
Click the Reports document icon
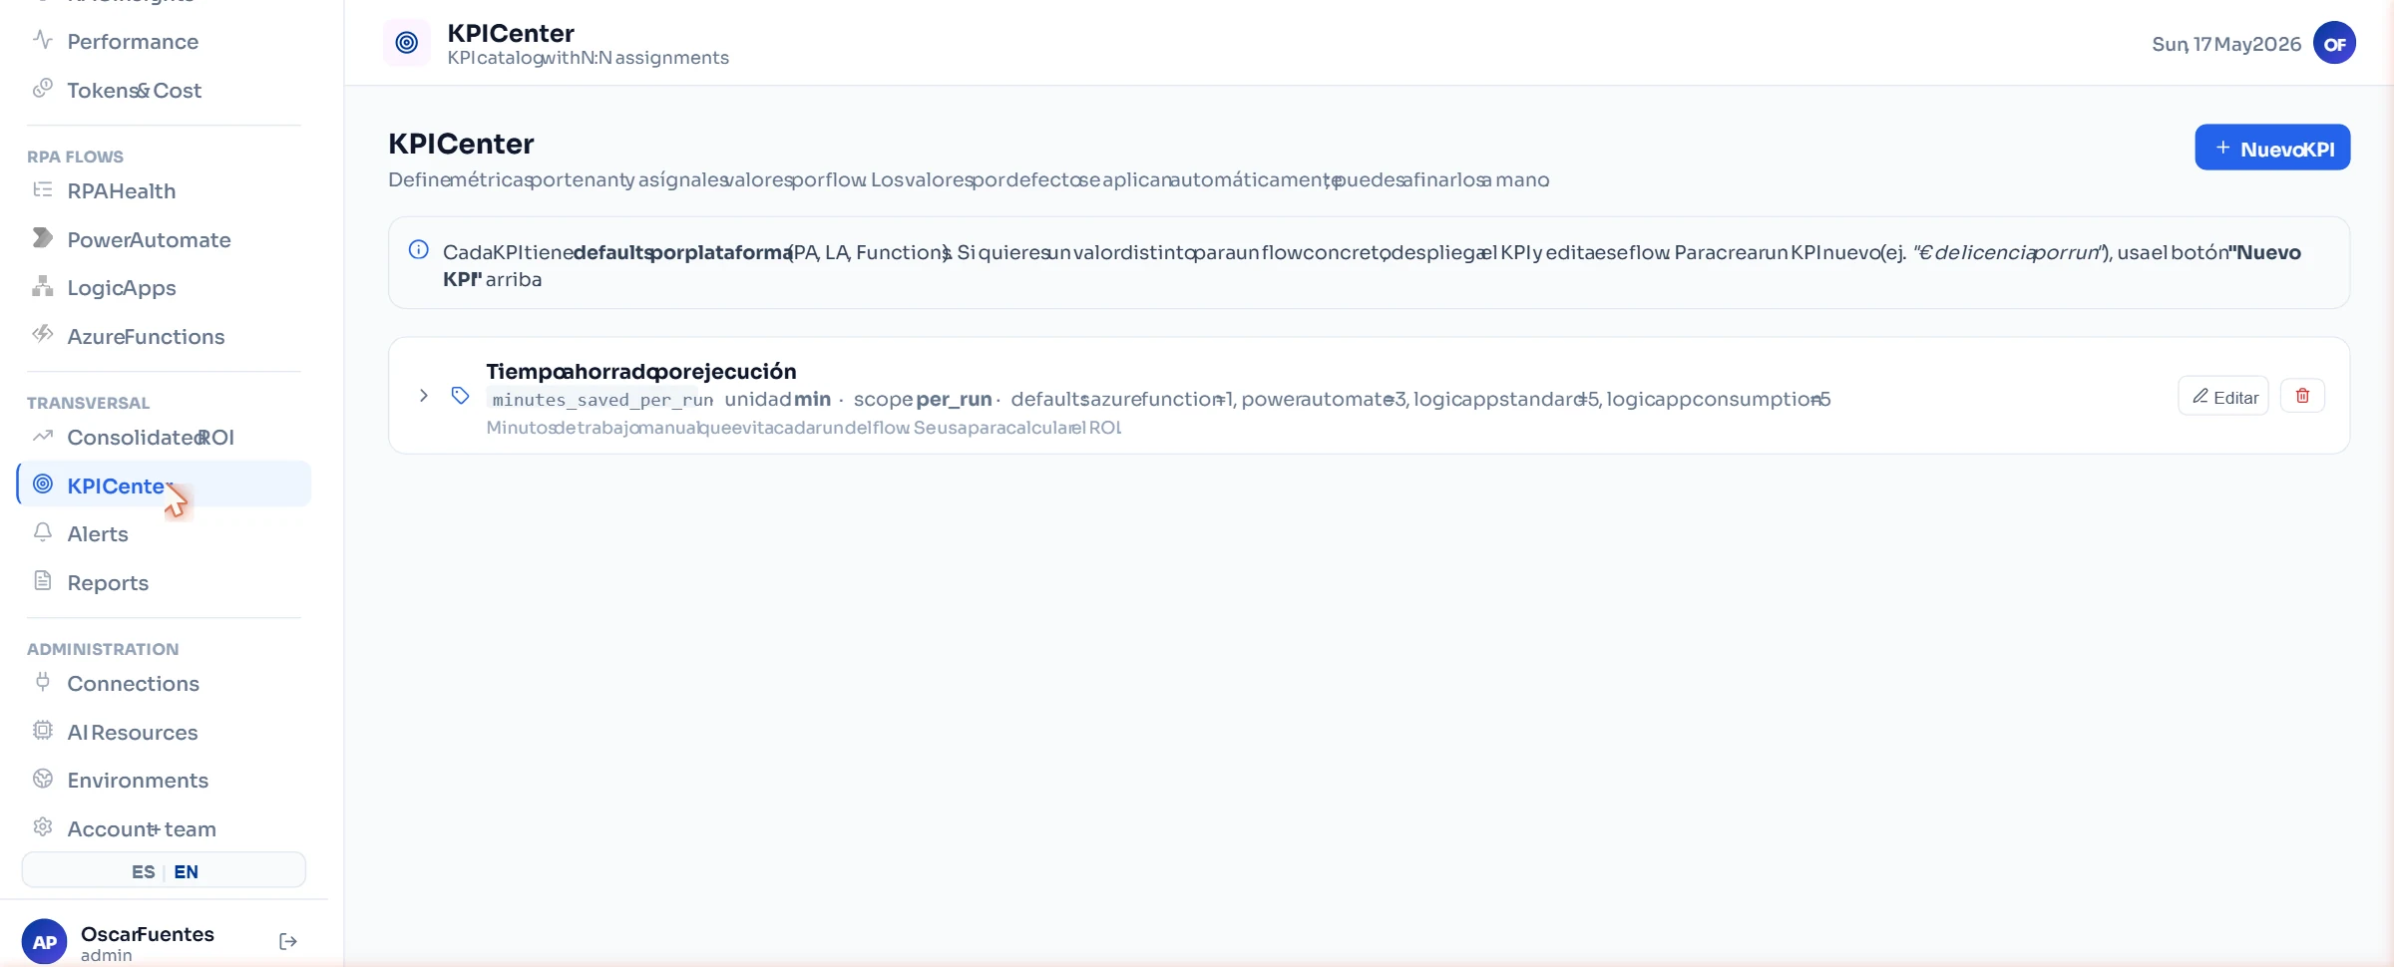pyautogui.click(x=42, y=580)
